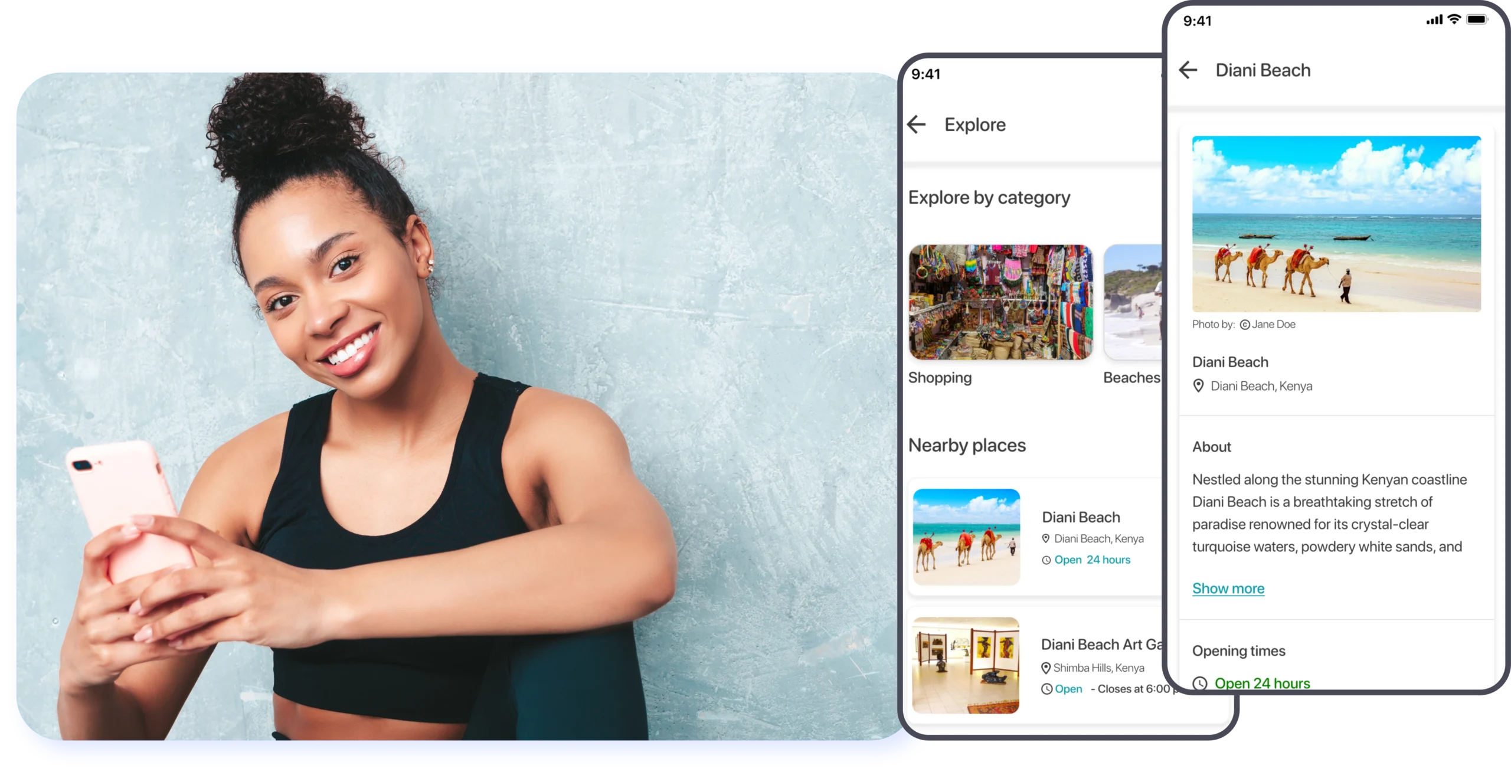This screenshot has width=1511, height=775.
Task: Open the Beaches category card
Action: (1132, 302)
